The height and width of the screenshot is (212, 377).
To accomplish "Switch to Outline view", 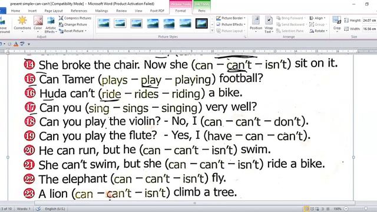I will (323, 209).
